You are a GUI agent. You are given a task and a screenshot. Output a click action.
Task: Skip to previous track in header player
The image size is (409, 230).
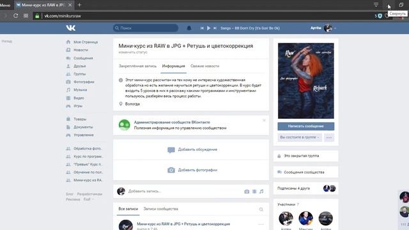point(202,28)
